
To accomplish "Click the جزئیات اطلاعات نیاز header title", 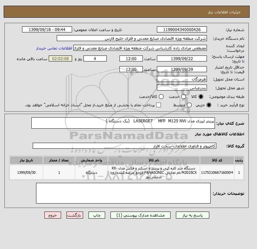I will tap(224, 12).
